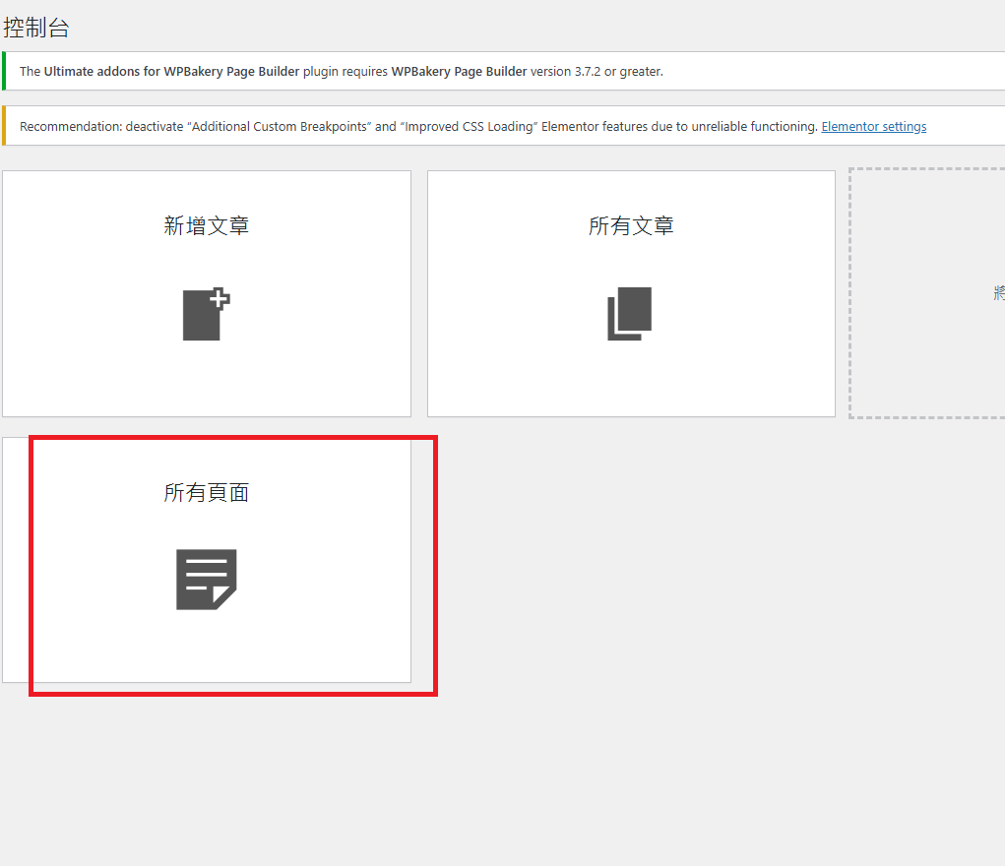This screenshot has width=1005, height=866.
Task: Click the stacked documents icon for 所有文章
Action: [x=630, y=314]
